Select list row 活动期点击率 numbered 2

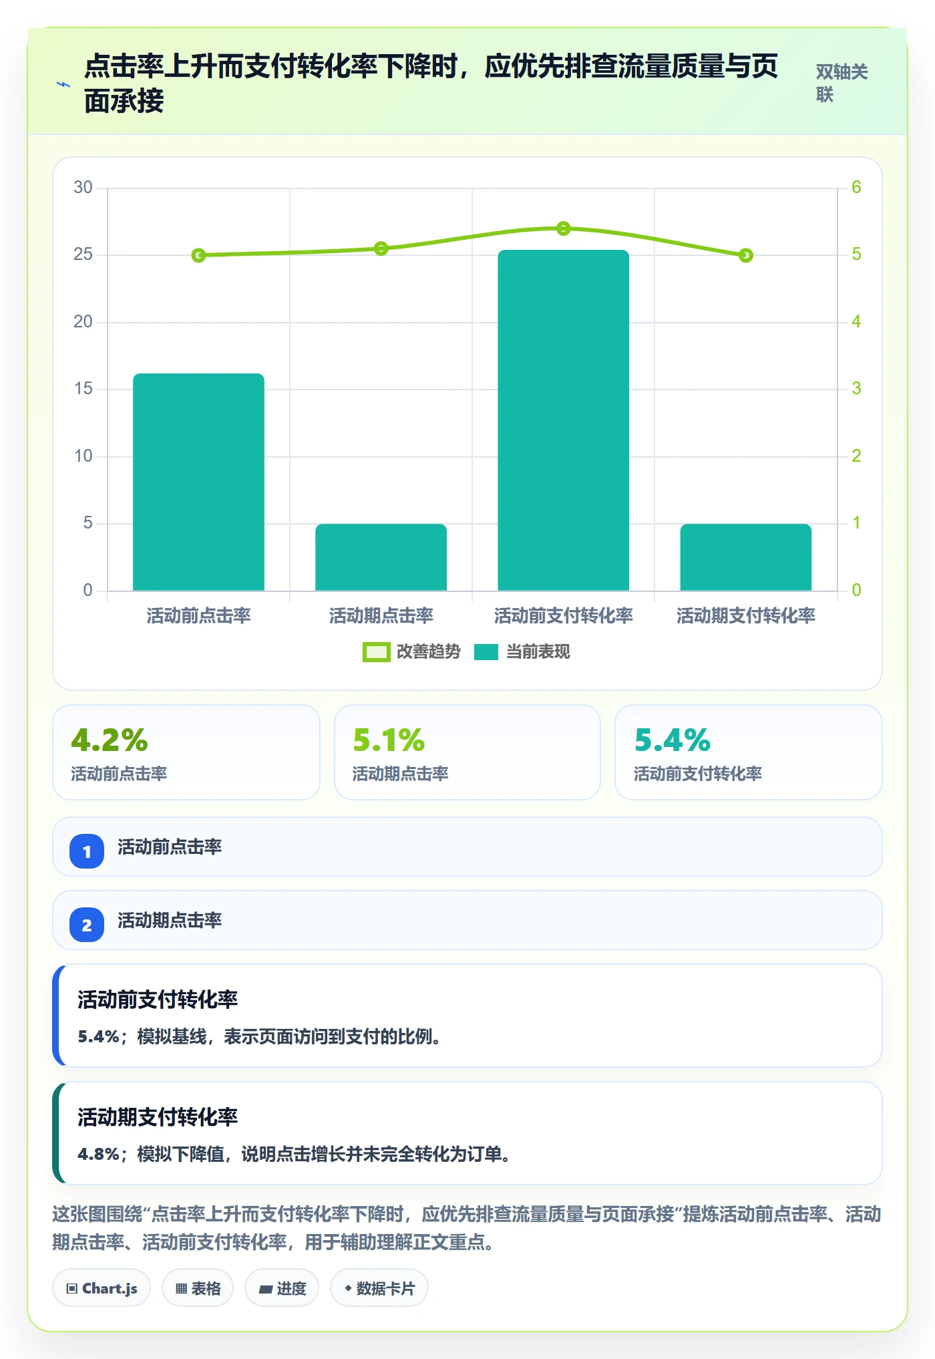[467, 920]
